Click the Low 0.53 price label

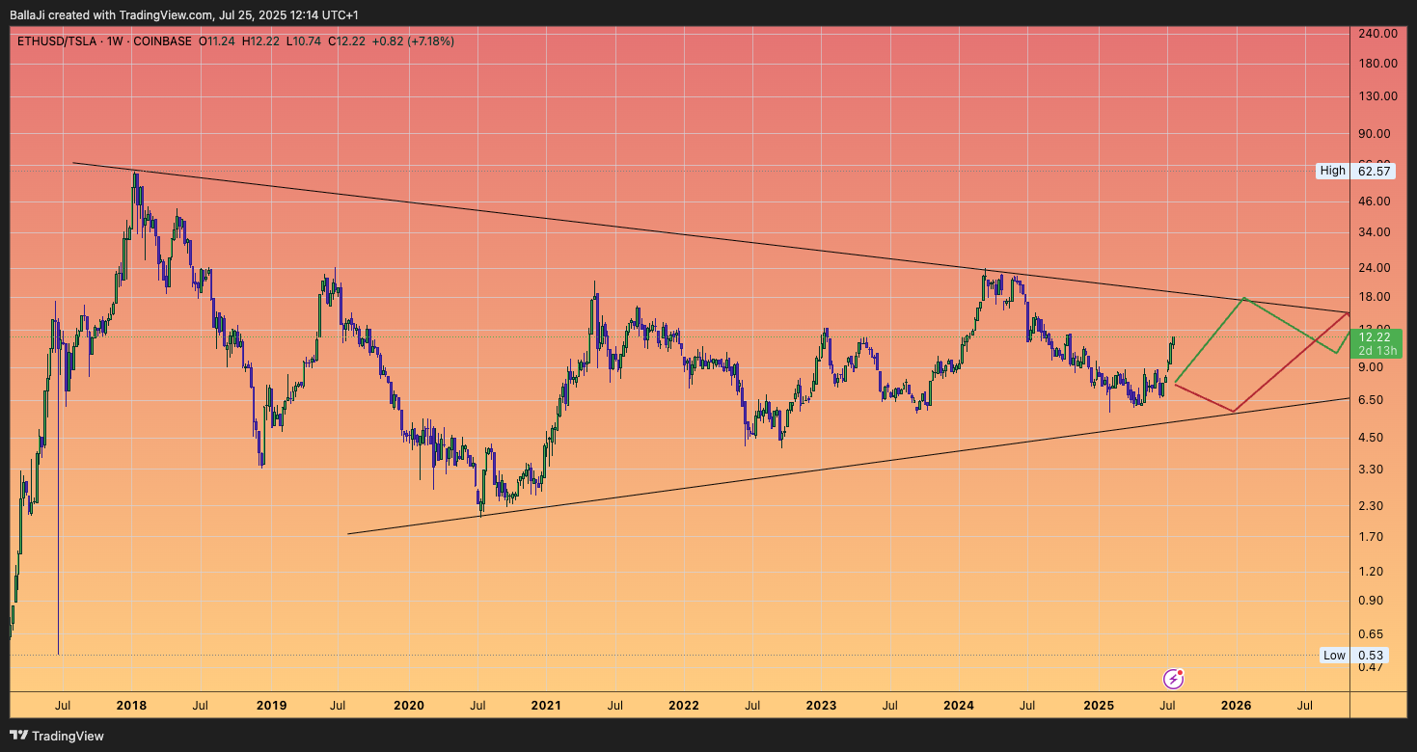1356,656
